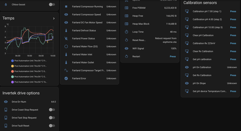Viewport: 241px width, 131px height.
Task: Enable Drive Coast Stop Request toggle
Action: point(52,110)
